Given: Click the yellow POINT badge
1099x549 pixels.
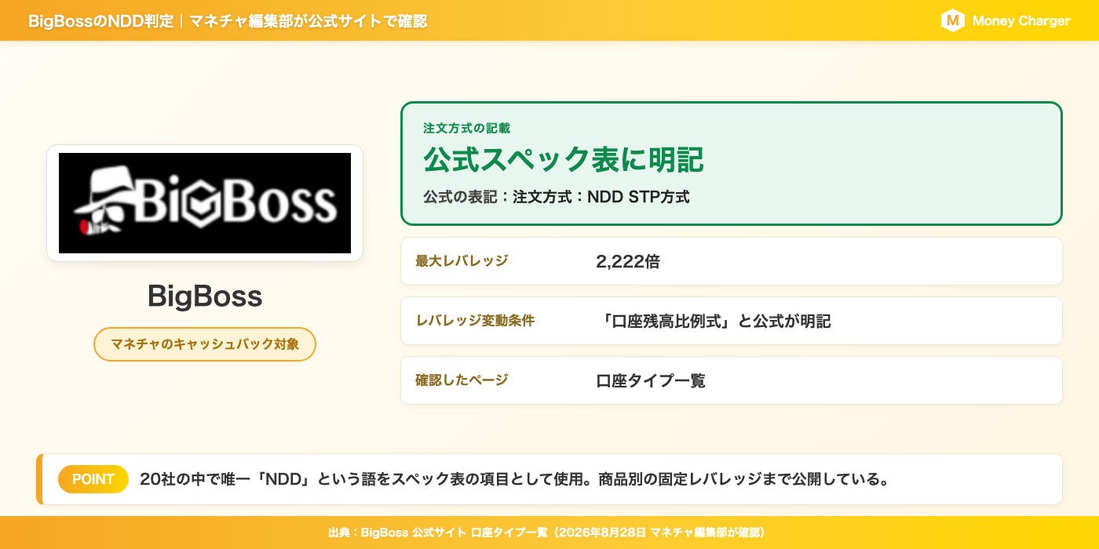Looking at the screenshot, I should click(x=93, y=479).
